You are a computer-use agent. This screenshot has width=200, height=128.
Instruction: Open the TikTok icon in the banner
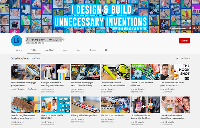pyautogui.click(x=198, y=28)
